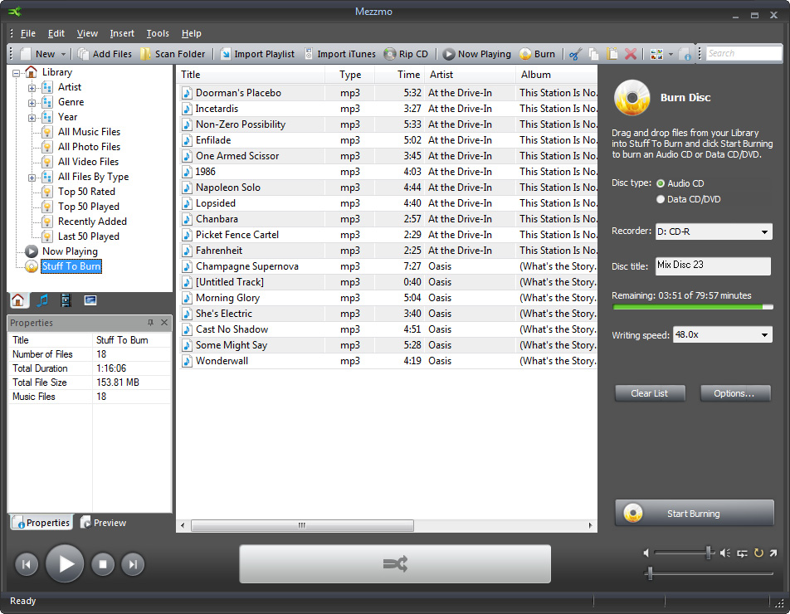Sort the list by the Artist column
The width and height of the screenshot is (790, 614).
[x=470, y=75]
